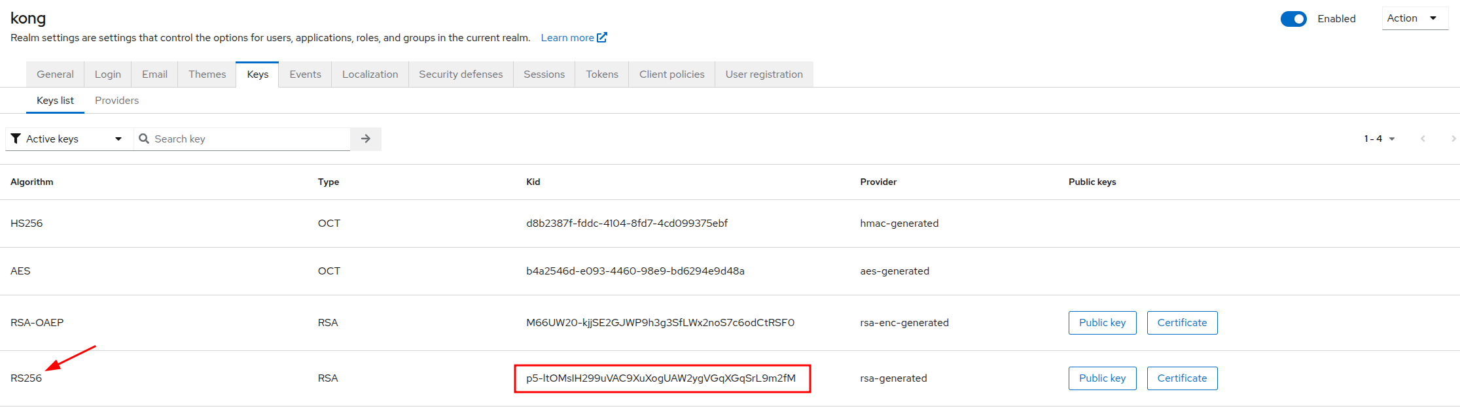Click the previous page chevron icon
The image size is (1460, 415).
[1423, 139]
